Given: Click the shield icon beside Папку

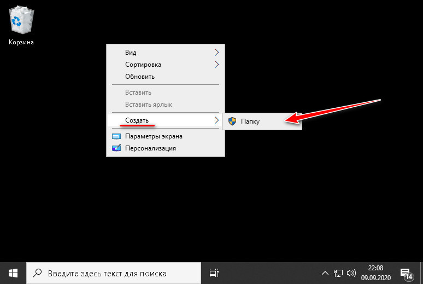Looking at the screenshot, I should click(x=232, y=121).
